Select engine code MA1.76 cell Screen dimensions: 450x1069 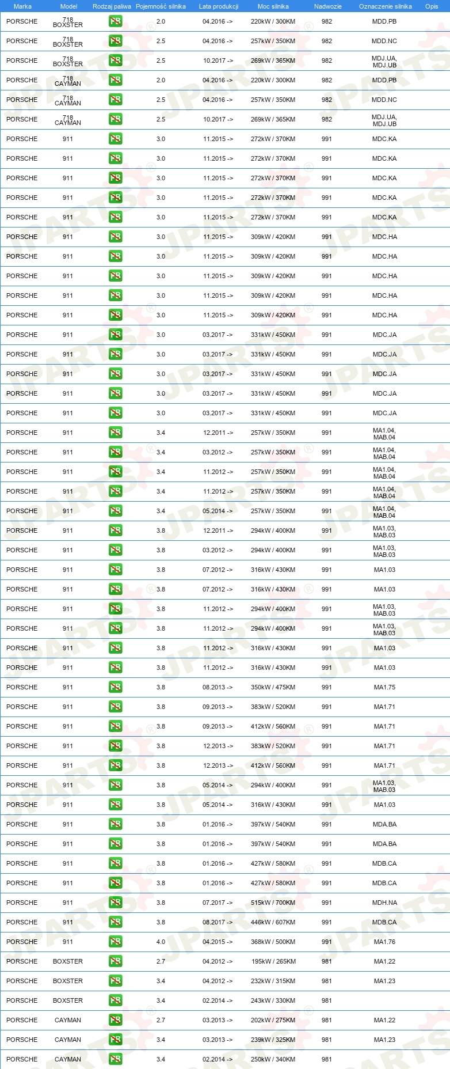[x=384, y=942]
